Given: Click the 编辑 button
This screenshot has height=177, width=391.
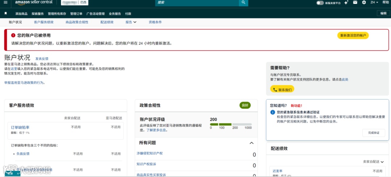Looking at the screenshot, I should 383,13.
